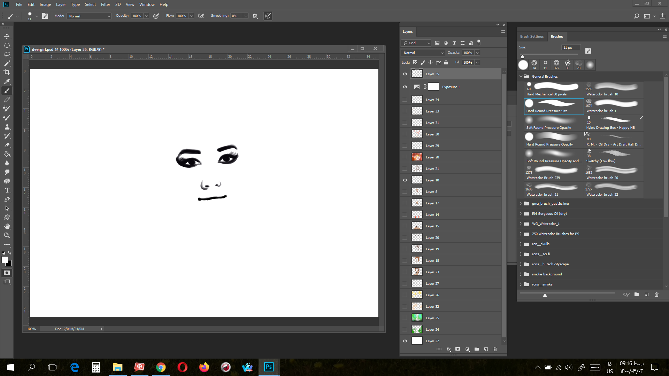Click the foreground color swatch
Image resolution: width=669 pixels, height=376 pixels.
coord(5,260)
